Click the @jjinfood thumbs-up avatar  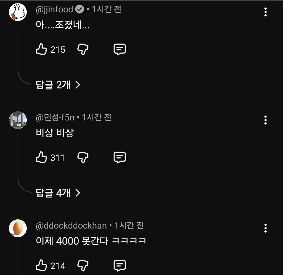(x=18, y=12)
